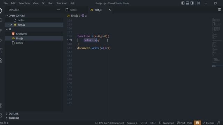Collapse the JS folder section

pos(8,29)
